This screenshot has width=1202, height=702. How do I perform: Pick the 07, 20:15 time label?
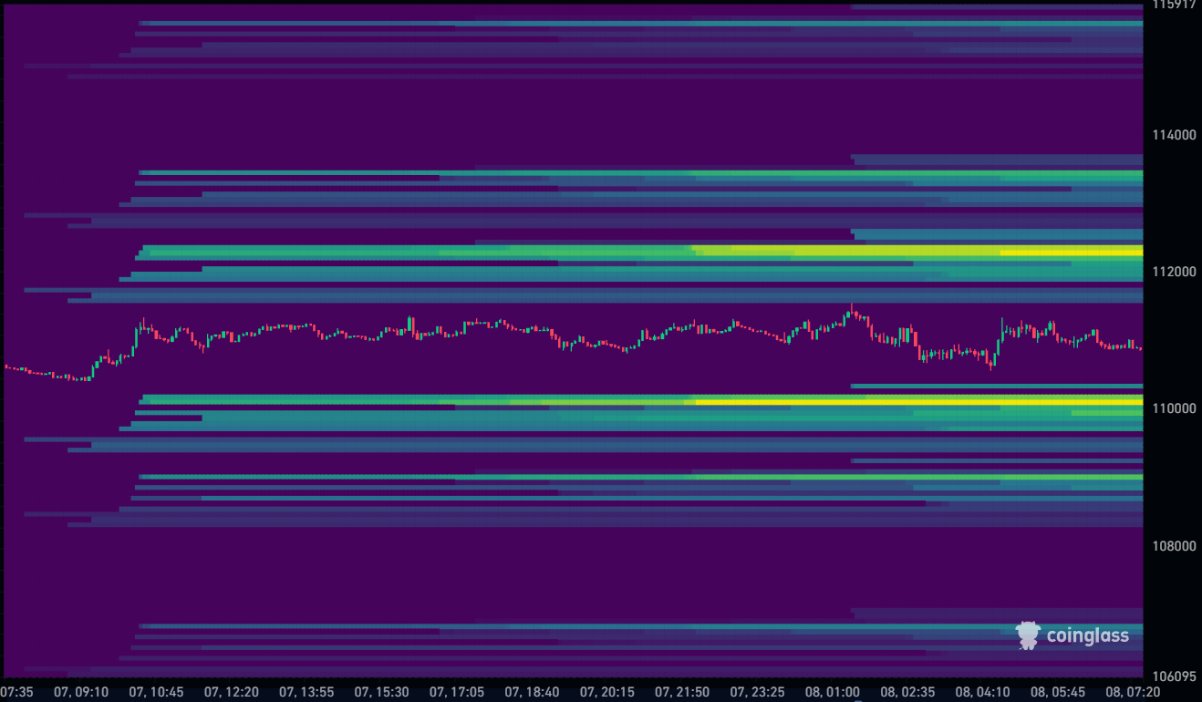click(606, 692)
